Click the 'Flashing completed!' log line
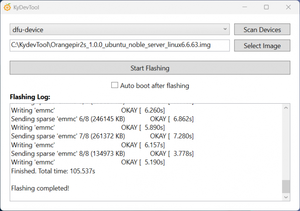300x211 pixels. click(x=40, y=188)
